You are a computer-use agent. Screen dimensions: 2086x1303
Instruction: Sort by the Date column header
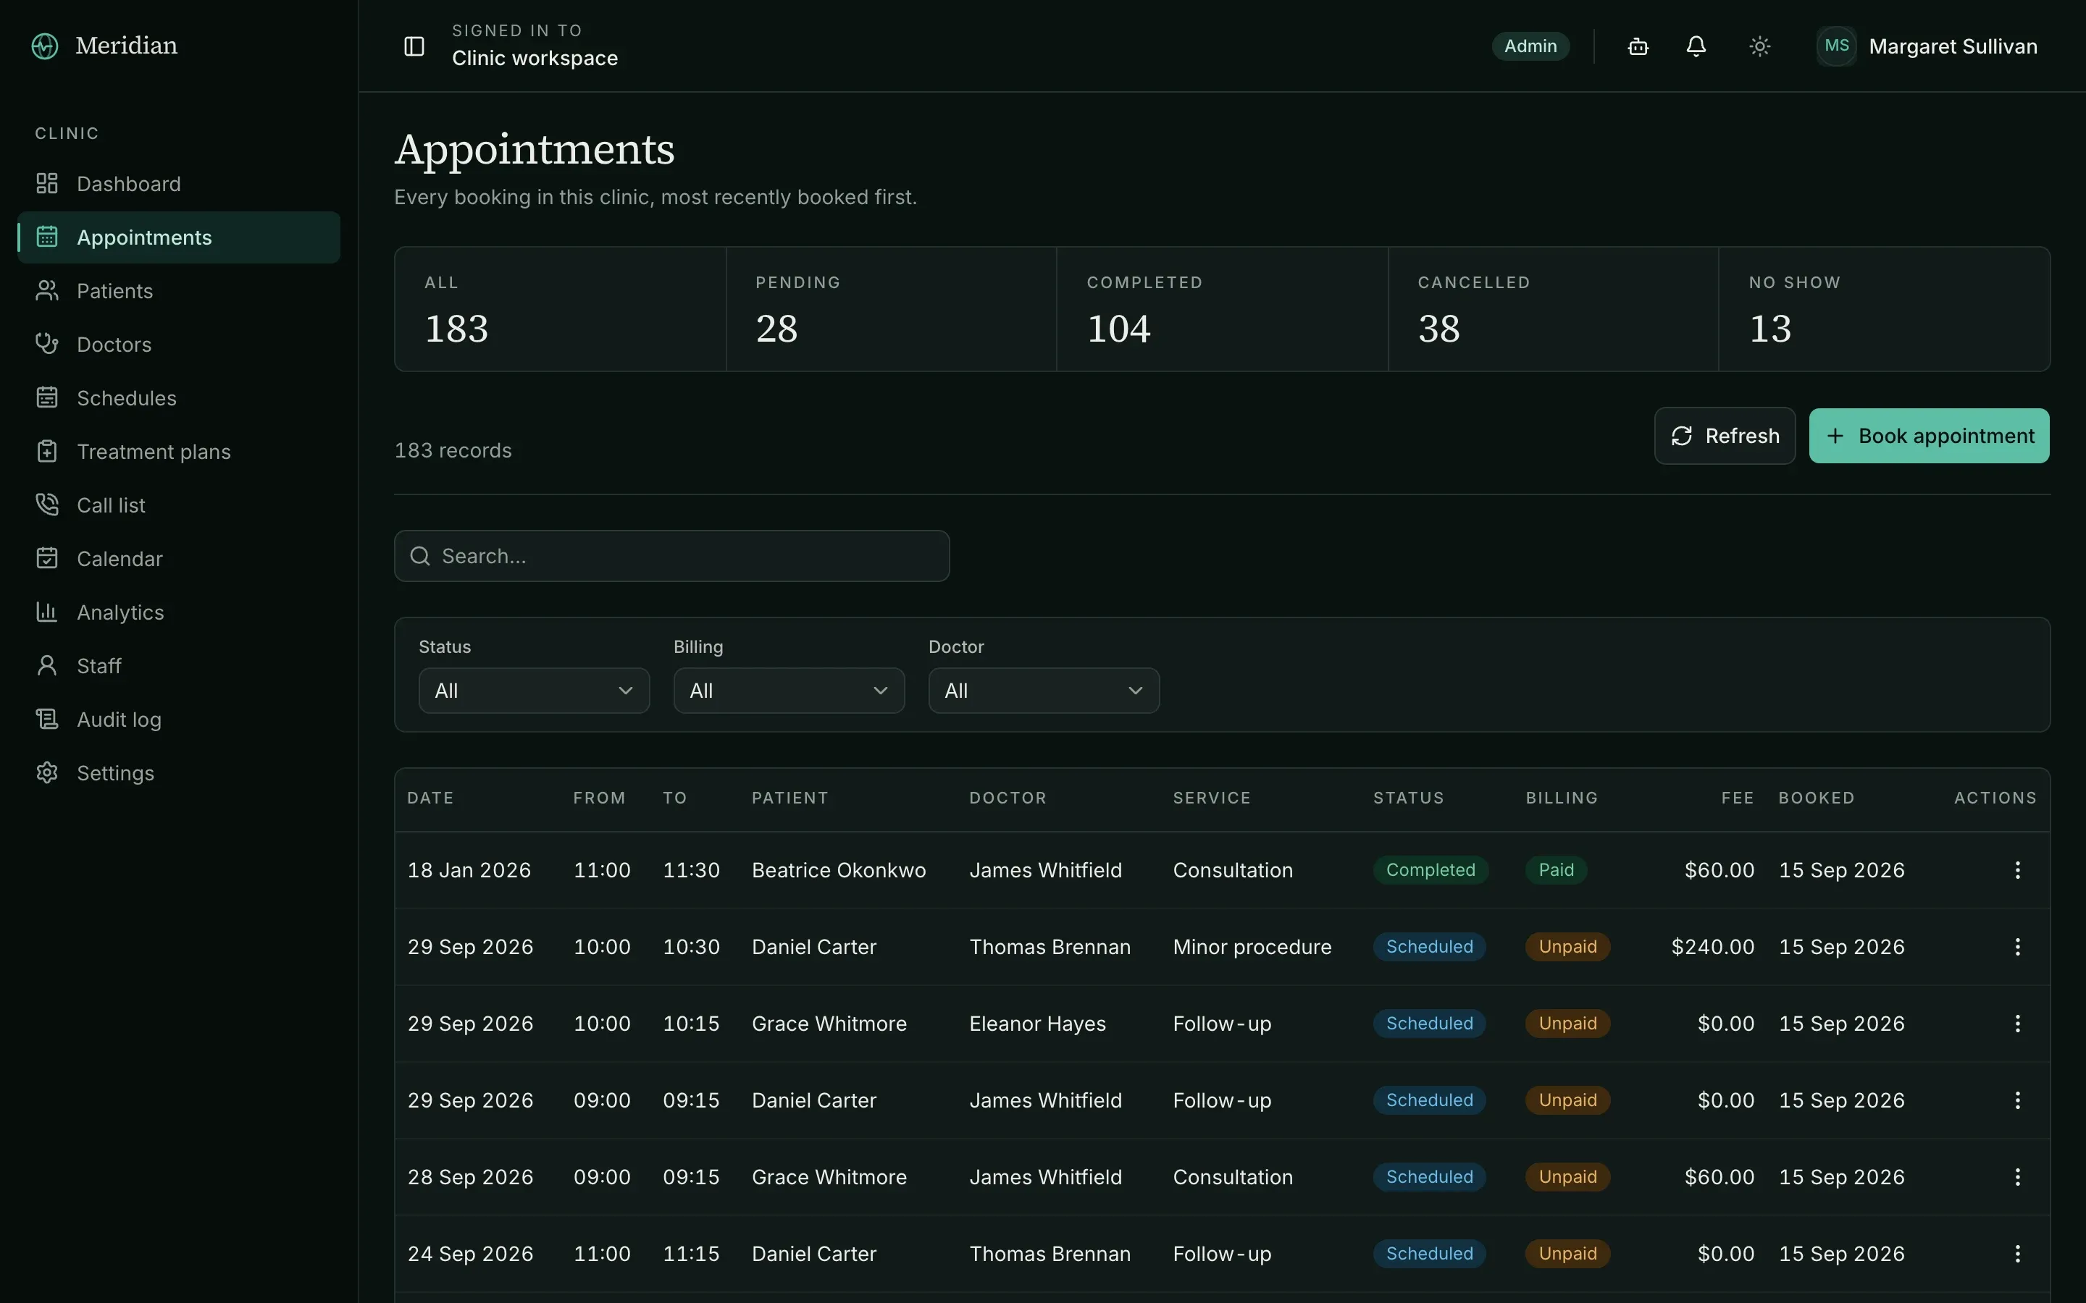coord(430,798)
